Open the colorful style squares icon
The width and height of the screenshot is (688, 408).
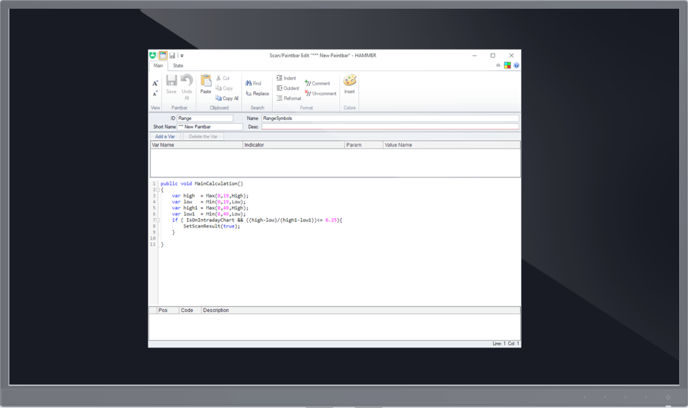[x=507, y=65]
